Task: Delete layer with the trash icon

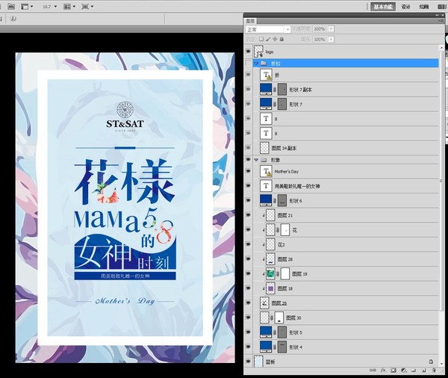Action: click(x=434, y=371)
